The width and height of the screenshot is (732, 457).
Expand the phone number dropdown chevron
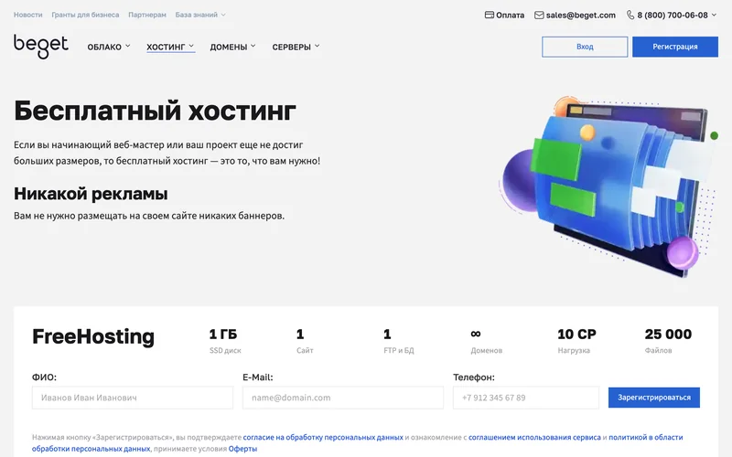[x=714, y=15]
